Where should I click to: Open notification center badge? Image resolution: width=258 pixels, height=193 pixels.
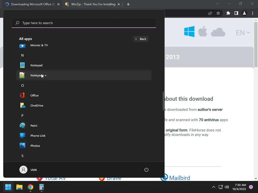(x=251, y=187)
